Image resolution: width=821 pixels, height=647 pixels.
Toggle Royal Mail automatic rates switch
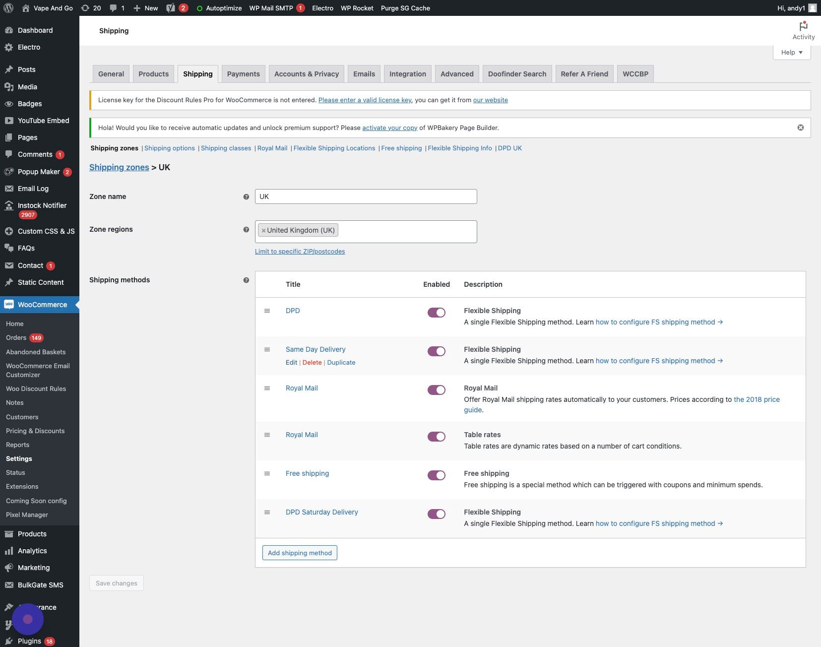[437, 390]
